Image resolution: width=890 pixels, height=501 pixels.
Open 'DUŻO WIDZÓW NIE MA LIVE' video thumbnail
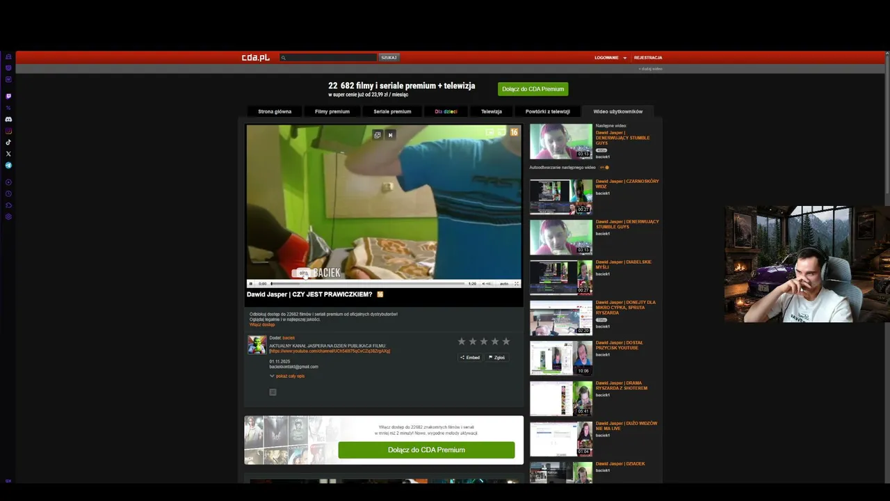tap(561, 438)
